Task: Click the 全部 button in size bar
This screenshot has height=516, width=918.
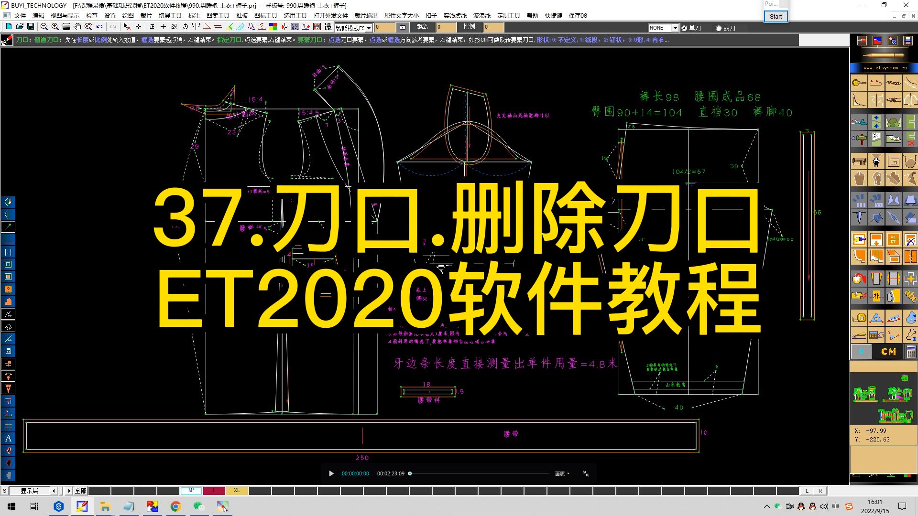Action: coord(80,491)
